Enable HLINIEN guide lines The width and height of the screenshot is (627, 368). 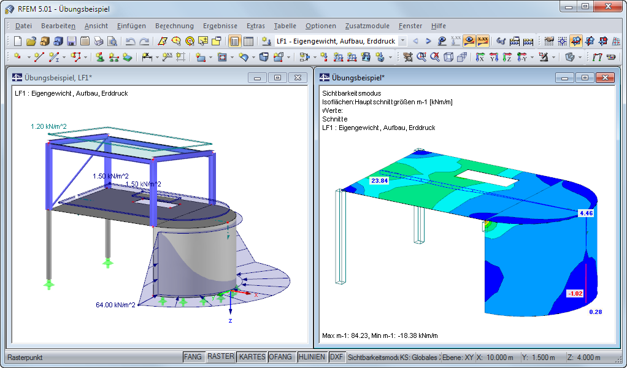point(312,356)
